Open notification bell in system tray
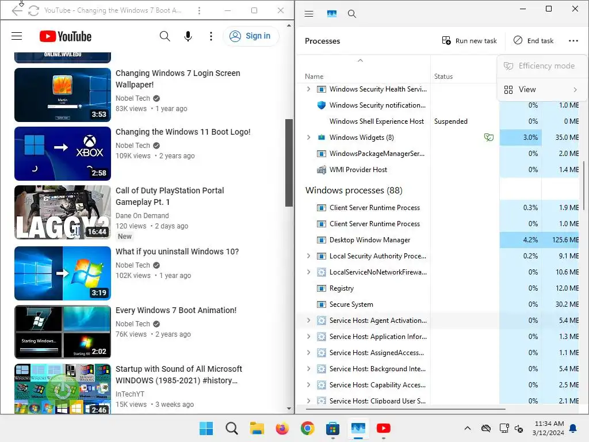The height and width of the screenshot is (442, 589). tap(573, 428)
